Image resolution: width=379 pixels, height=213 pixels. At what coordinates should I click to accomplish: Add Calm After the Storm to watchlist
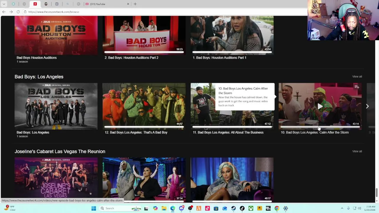[357, 87]
